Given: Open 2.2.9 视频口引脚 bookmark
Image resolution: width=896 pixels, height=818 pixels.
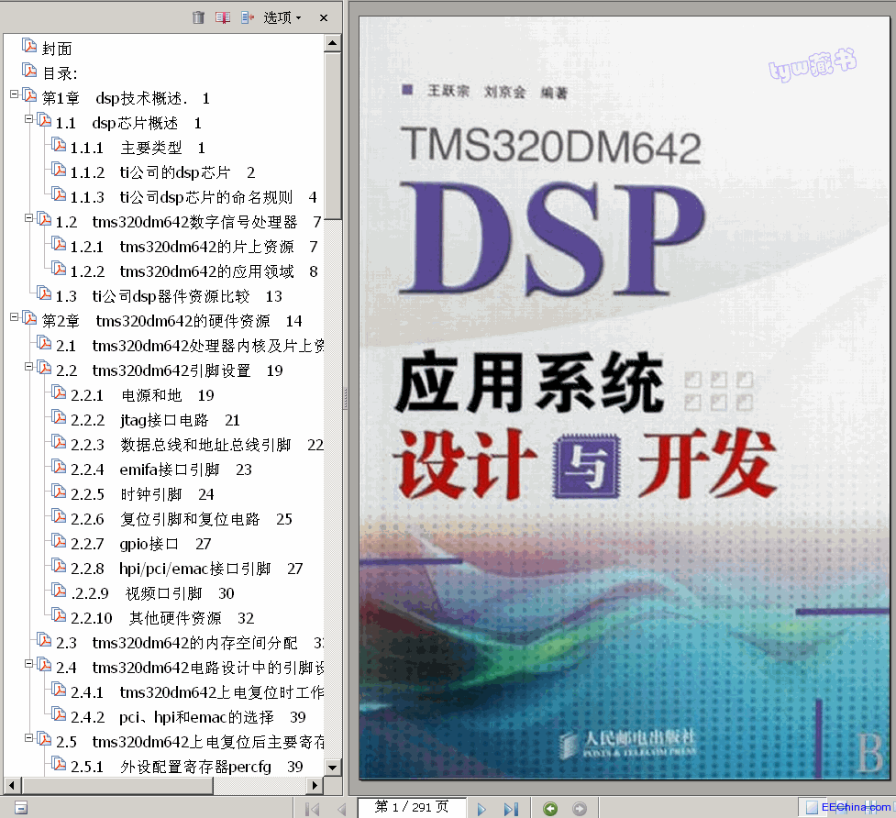Looking at the screenshot, I should pos(152,593).
